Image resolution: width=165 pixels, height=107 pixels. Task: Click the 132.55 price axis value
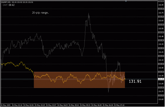pyautogui.click(x=161, y=28)
